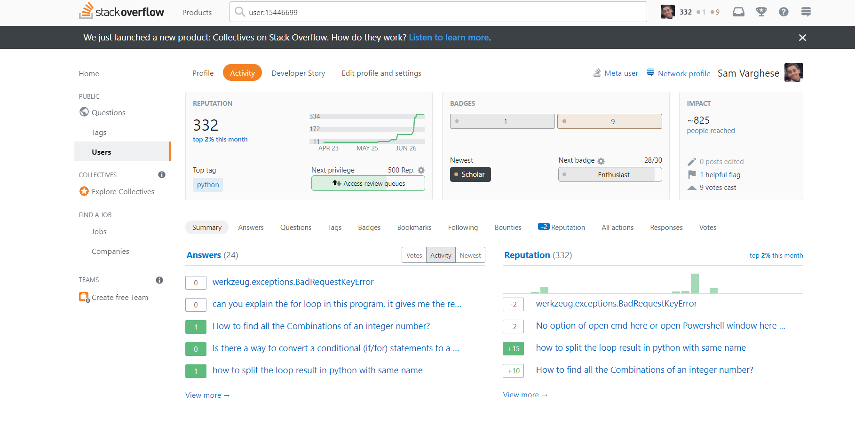Click the Collectives info icon in sidebar
This screenshot has height=425, width=855.
coord(162,175)
